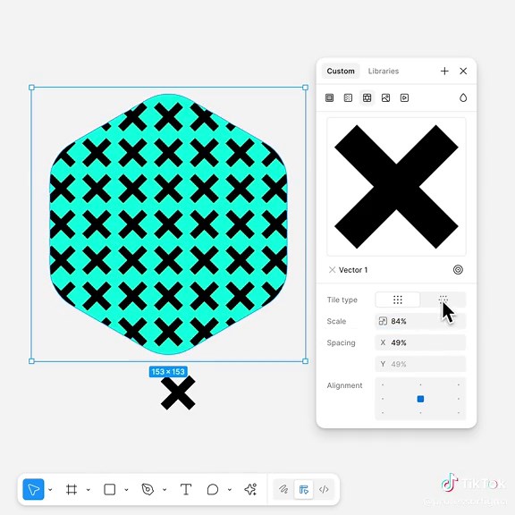Screen dimensions: 515x515
Task: Click the scale icon in the Scale field
Action: [x=383, y=321]
